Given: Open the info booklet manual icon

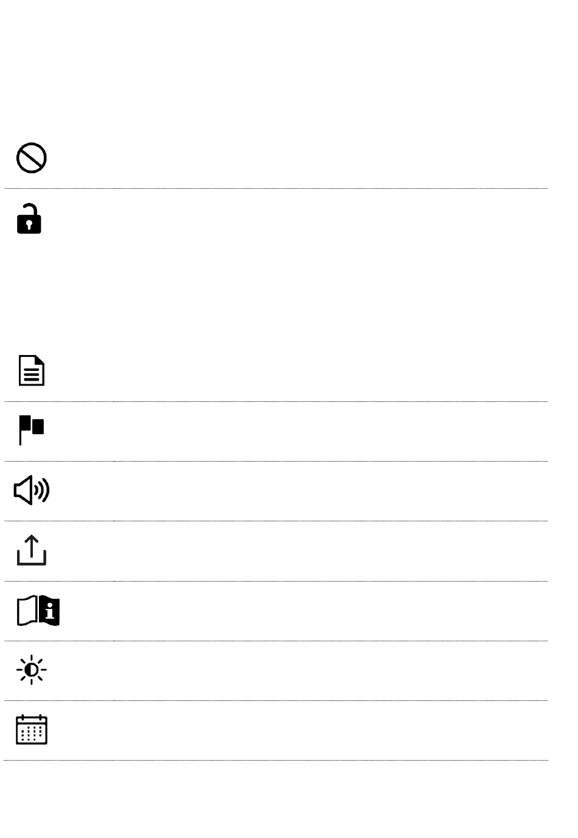Looking at the screenshot, I should point(38,610).
